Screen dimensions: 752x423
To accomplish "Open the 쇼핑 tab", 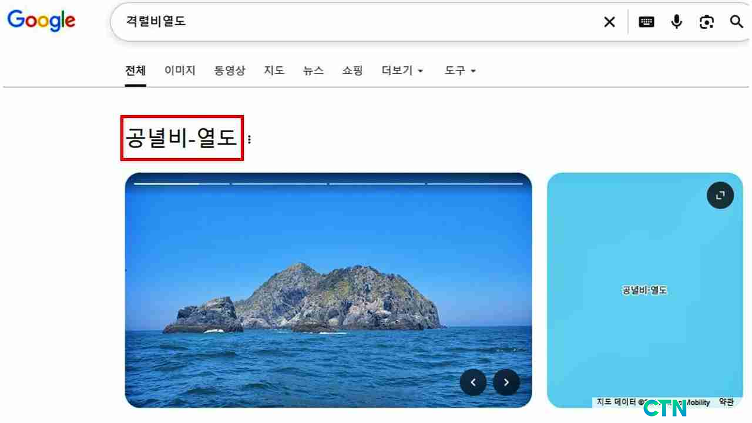I will [x=352, y=70].
